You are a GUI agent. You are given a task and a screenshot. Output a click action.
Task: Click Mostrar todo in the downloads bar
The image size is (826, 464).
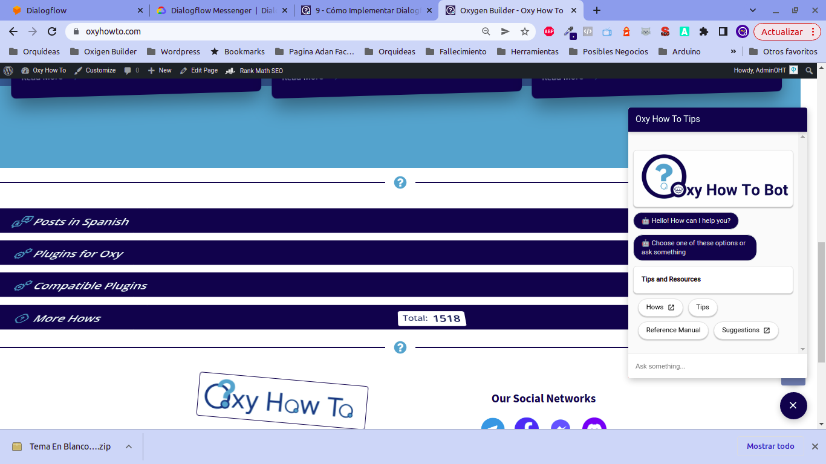coord(770,446)
